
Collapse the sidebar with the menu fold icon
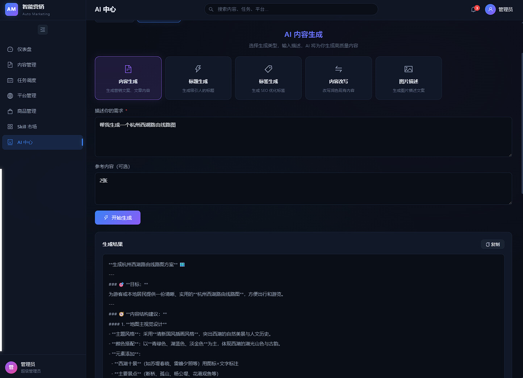coord(43,30)
